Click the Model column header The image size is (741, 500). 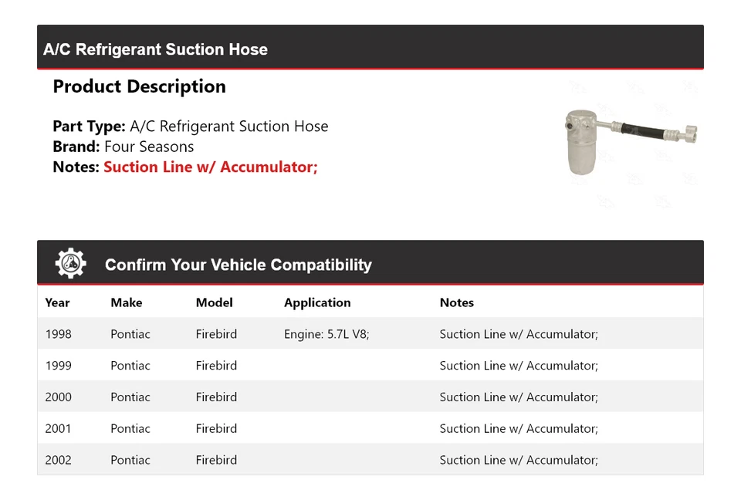tap(214, 302)
